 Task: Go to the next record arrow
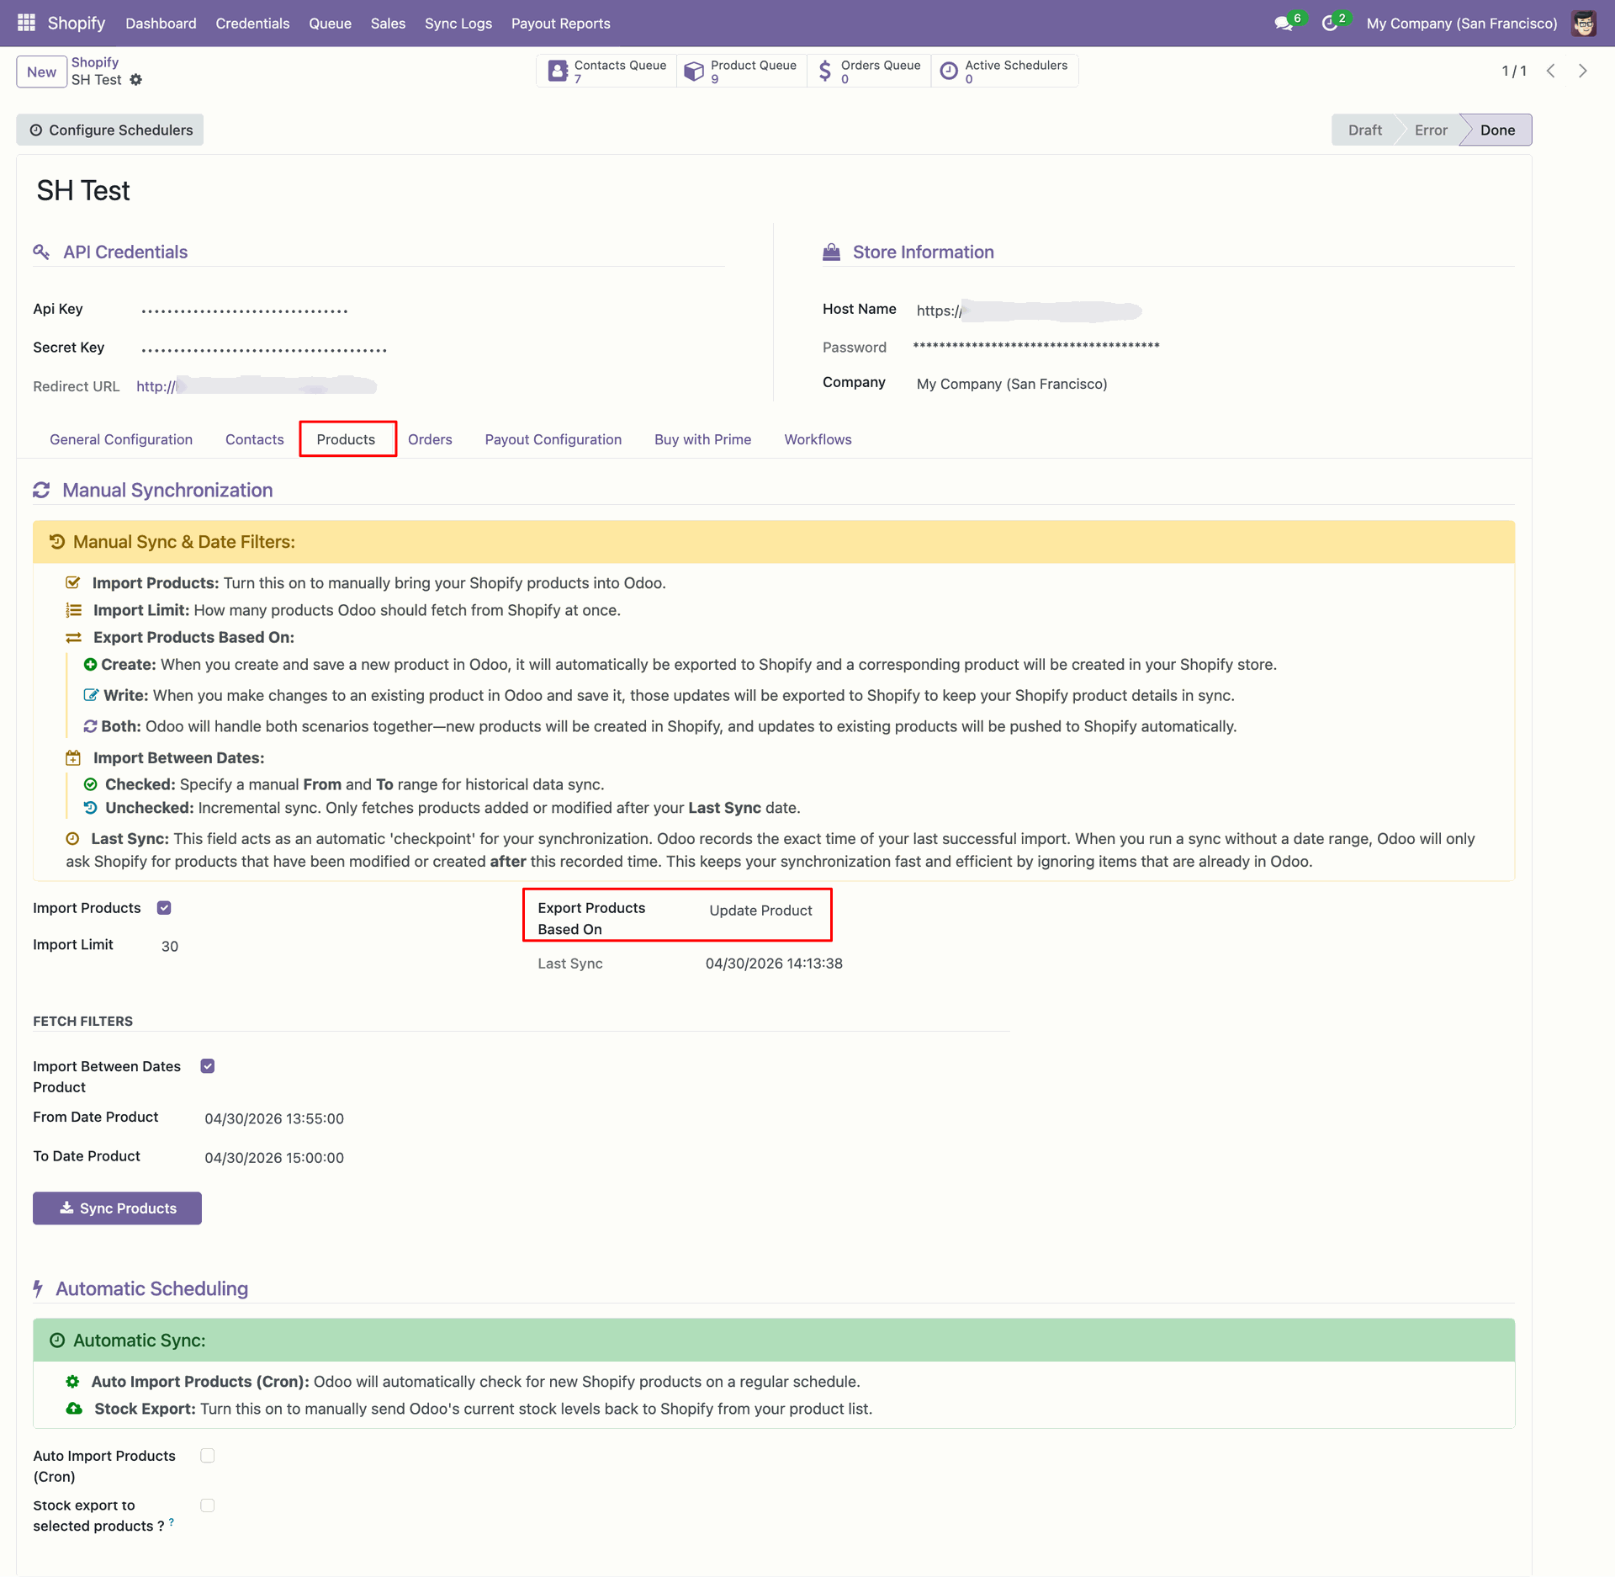tap(1583, 71)
